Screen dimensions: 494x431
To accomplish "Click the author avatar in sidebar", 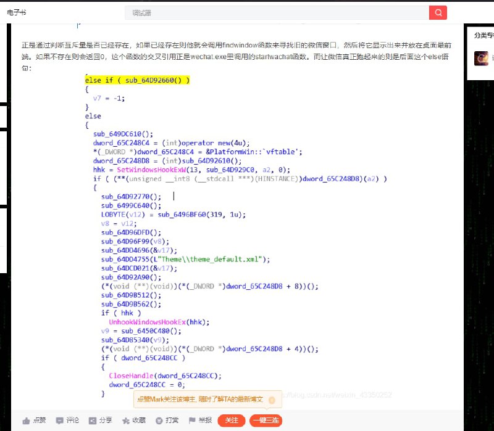I will pyautogui.click(x=480, y=58).
